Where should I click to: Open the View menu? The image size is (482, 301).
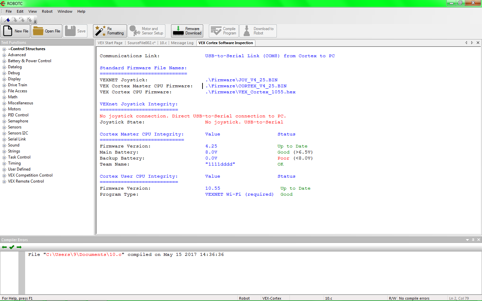pos(32,11)
